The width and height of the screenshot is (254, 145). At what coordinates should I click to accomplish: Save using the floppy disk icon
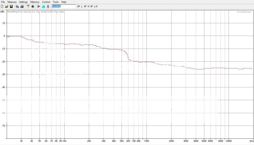(11, 6)
